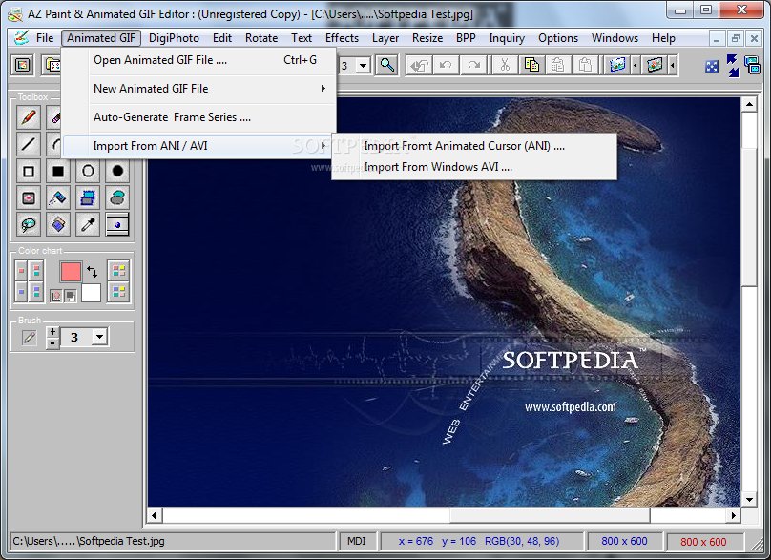Viewport: 771px width, 560px height.
Task: Select the rectangular region selection tool
Action: (x=88, y=197)
